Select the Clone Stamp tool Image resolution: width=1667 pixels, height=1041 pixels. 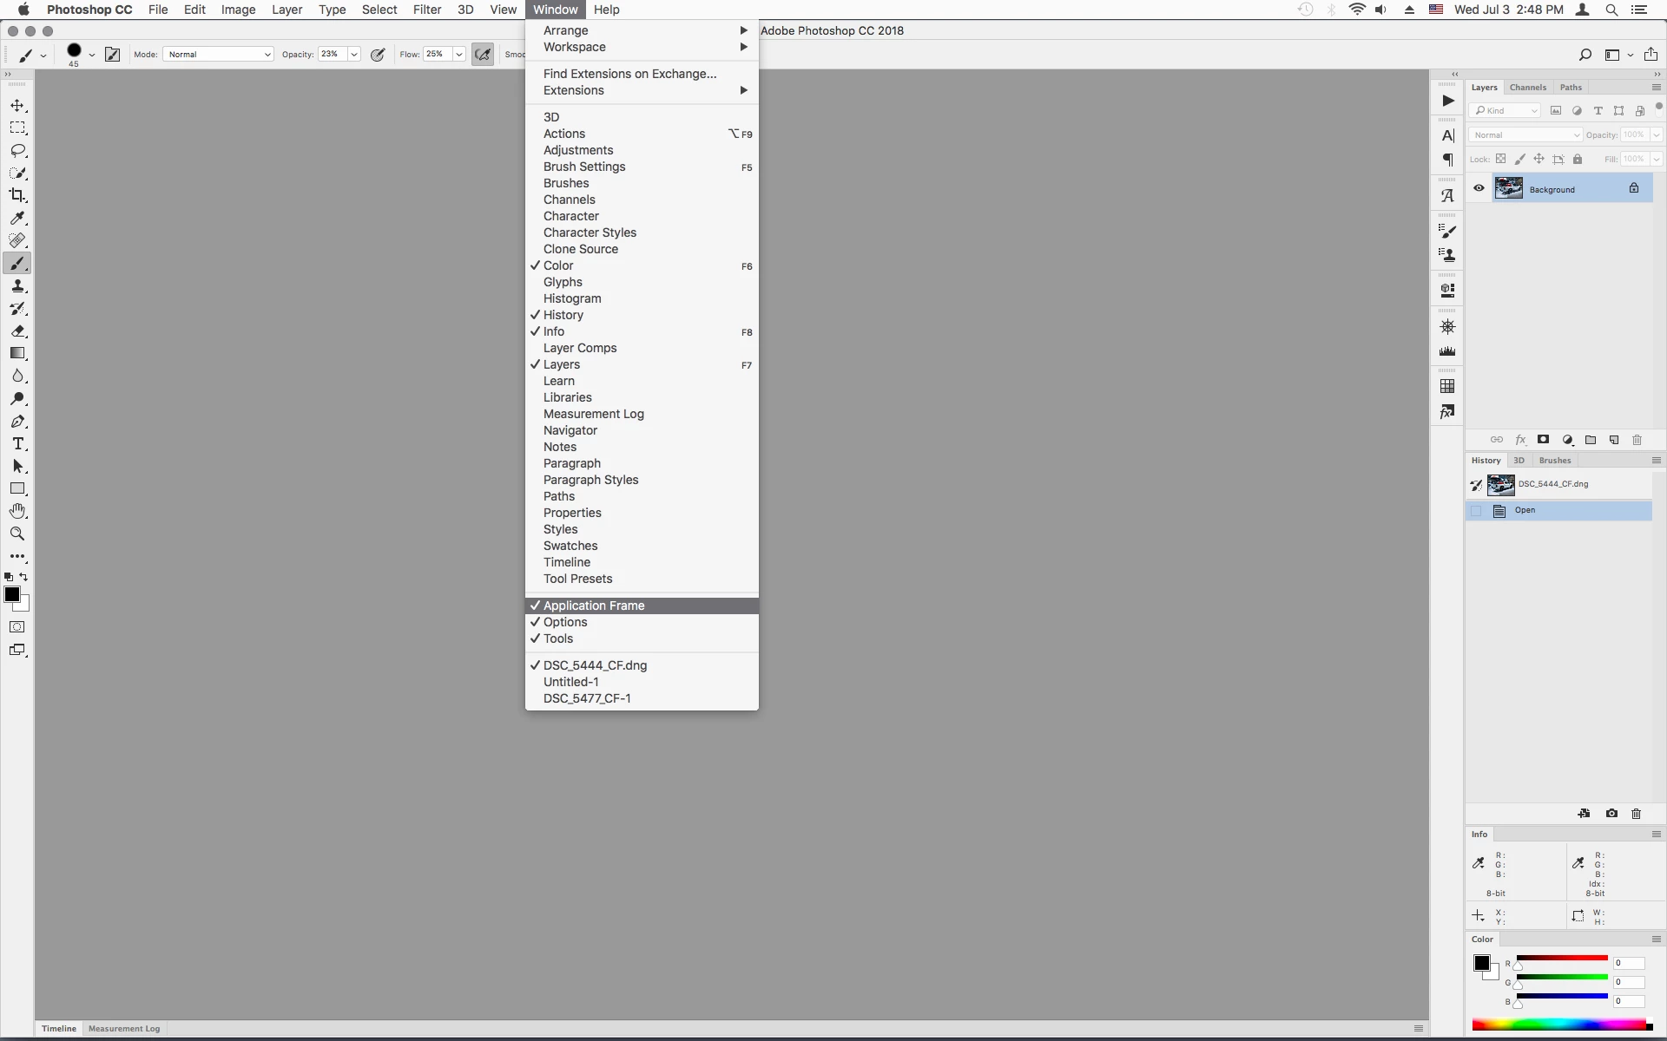[17, 286]
